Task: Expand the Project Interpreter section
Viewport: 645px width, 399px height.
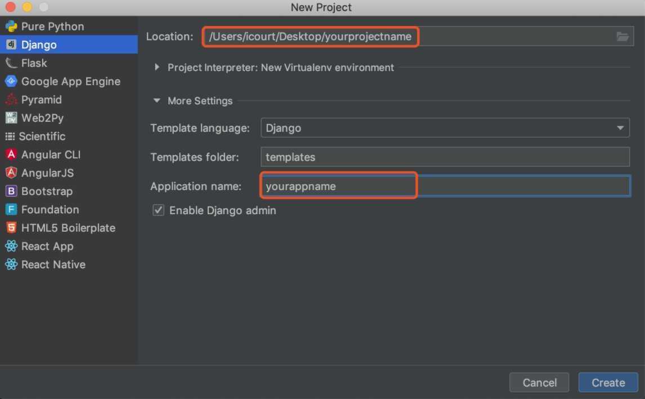Action: pyautogui.click(x=156, y=67)
